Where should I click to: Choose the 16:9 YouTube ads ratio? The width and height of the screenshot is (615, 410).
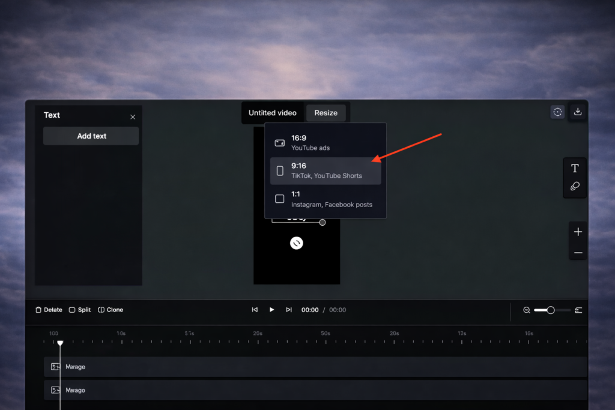[x=325, y=143]
